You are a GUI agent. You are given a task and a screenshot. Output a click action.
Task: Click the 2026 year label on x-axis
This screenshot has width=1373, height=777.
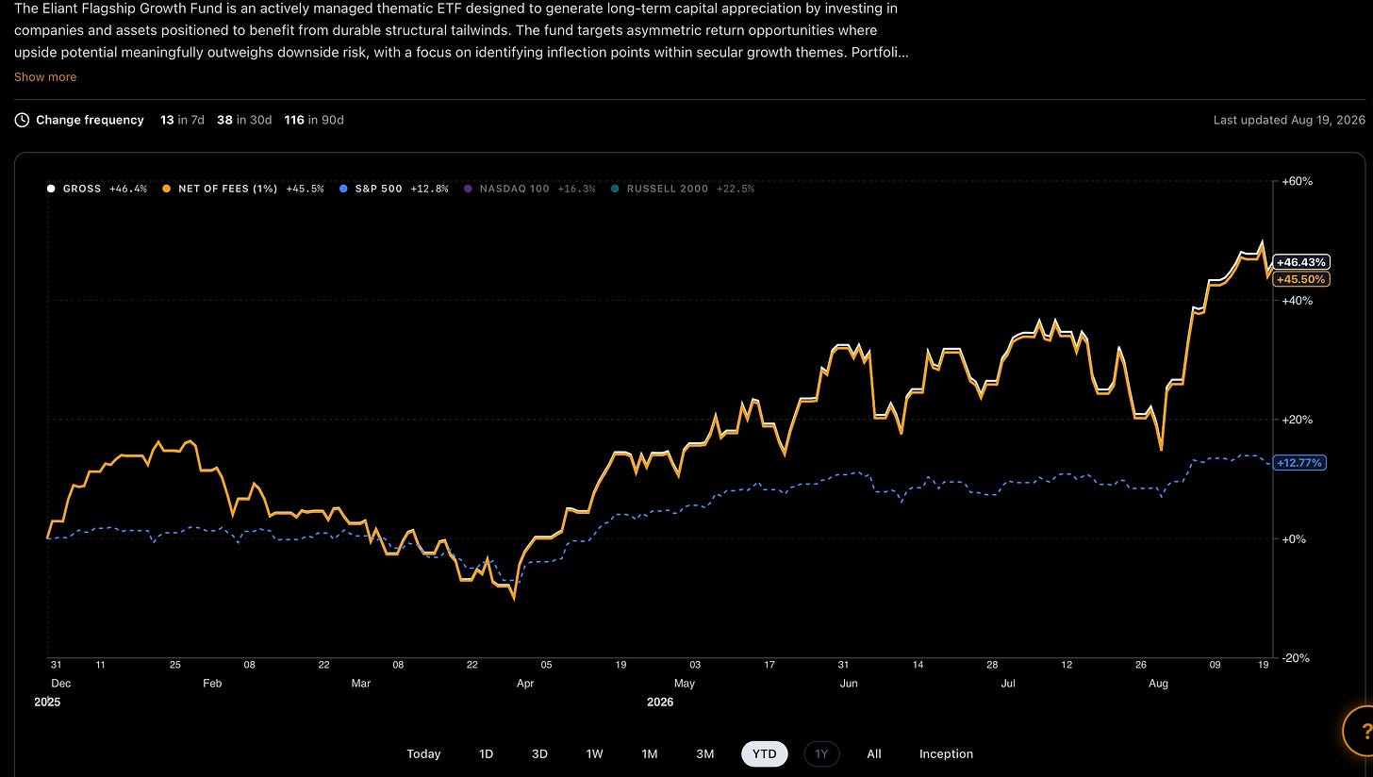coord(660,703)
